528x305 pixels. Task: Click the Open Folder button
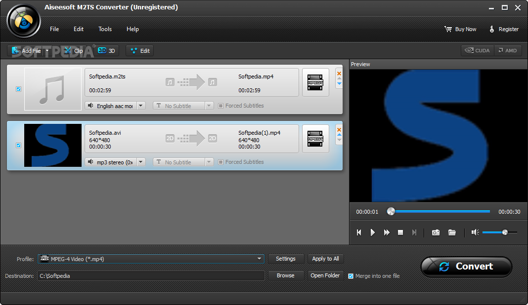(325, 275)
